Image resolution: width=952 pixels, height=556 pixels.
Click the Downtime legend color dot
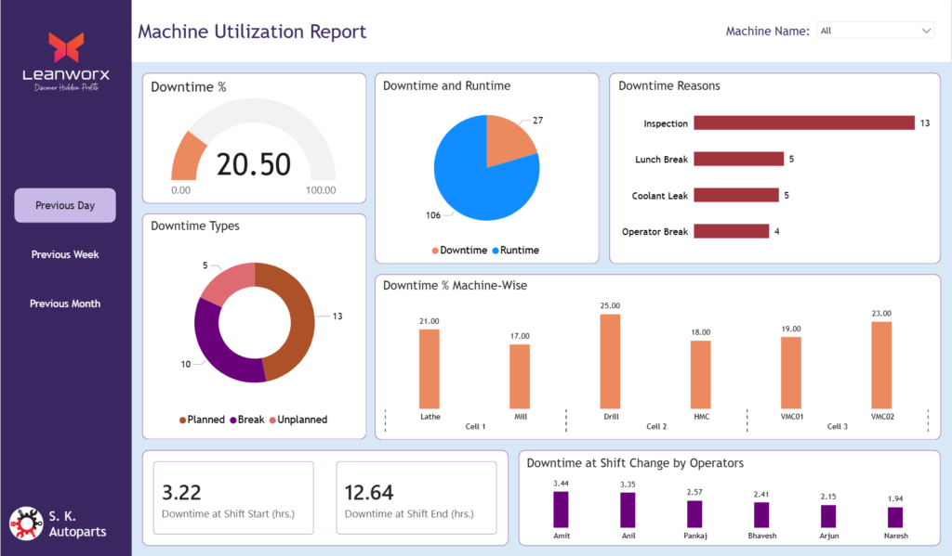pos(435,251)
